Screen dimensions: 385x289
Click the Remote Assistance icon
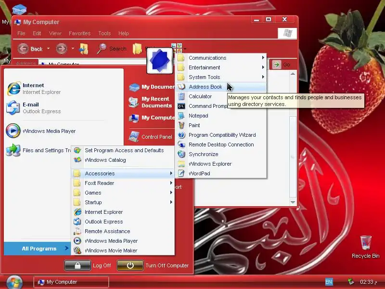coord(77,231)
